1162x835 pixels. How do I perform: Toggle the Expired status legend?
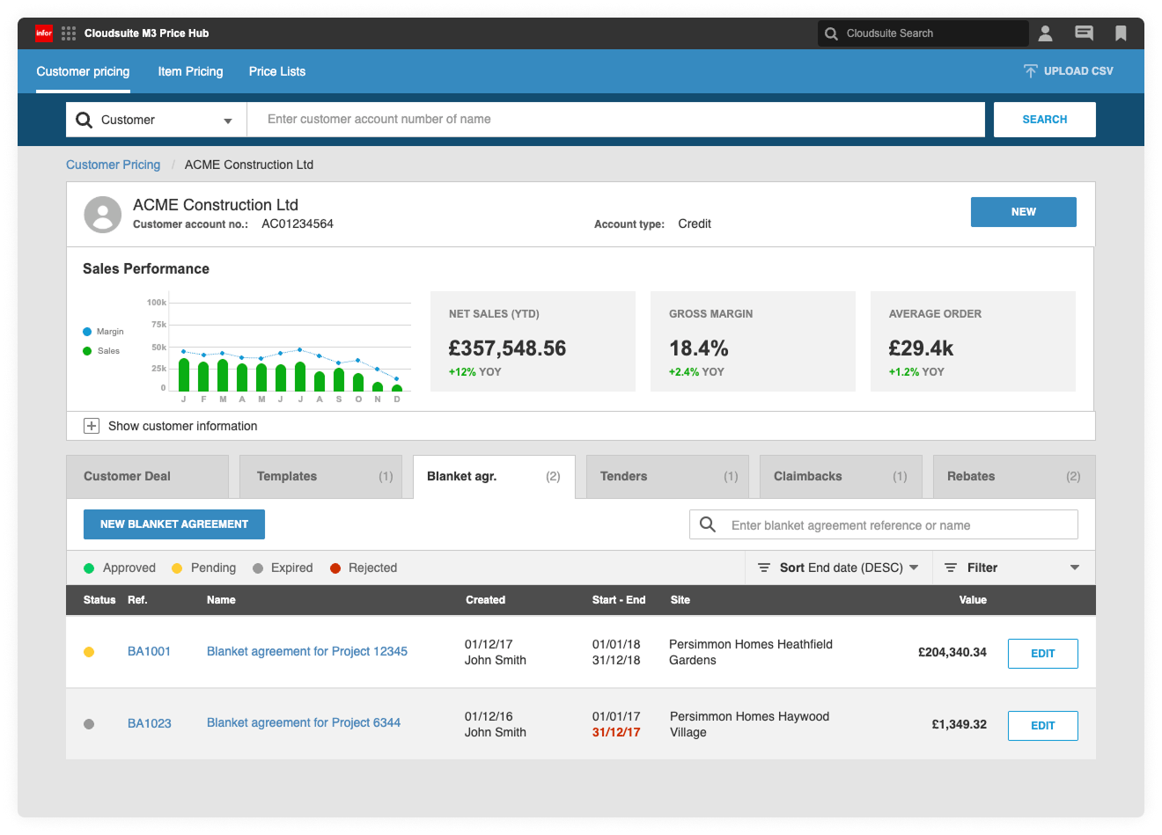pos(283,568)
